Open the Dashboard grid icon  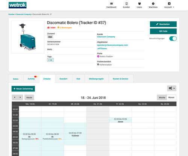tap(111, 3)
